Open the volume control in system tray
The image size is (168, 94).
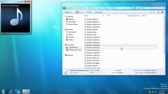click(x=155, y=92)
